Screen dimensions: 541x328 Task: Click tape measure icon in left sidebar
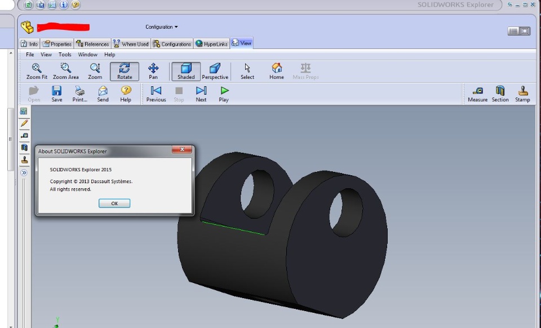point(24,136)
